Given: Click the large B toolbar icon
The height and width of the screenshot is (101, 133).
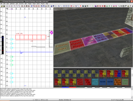Looking at the screenshot, I should 123,6.
